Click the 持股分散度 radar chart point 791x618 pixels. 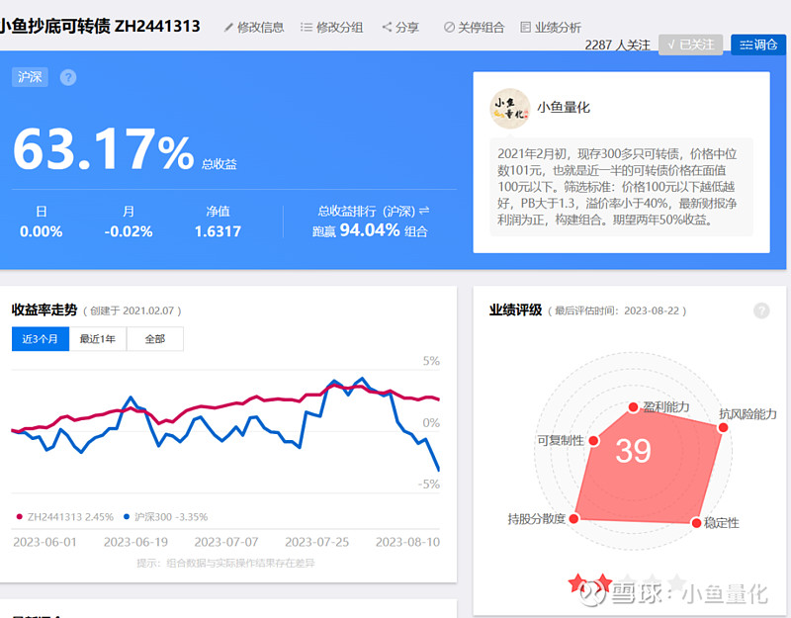(574, 518)
